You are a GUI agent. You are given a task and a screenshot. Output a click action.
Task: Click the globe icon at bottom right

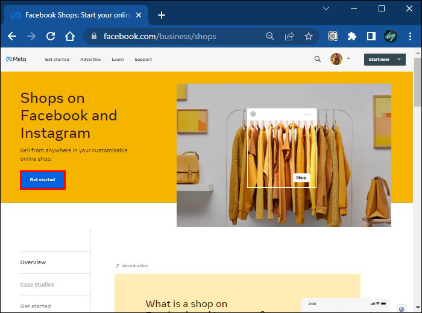[x=402, y=309]
